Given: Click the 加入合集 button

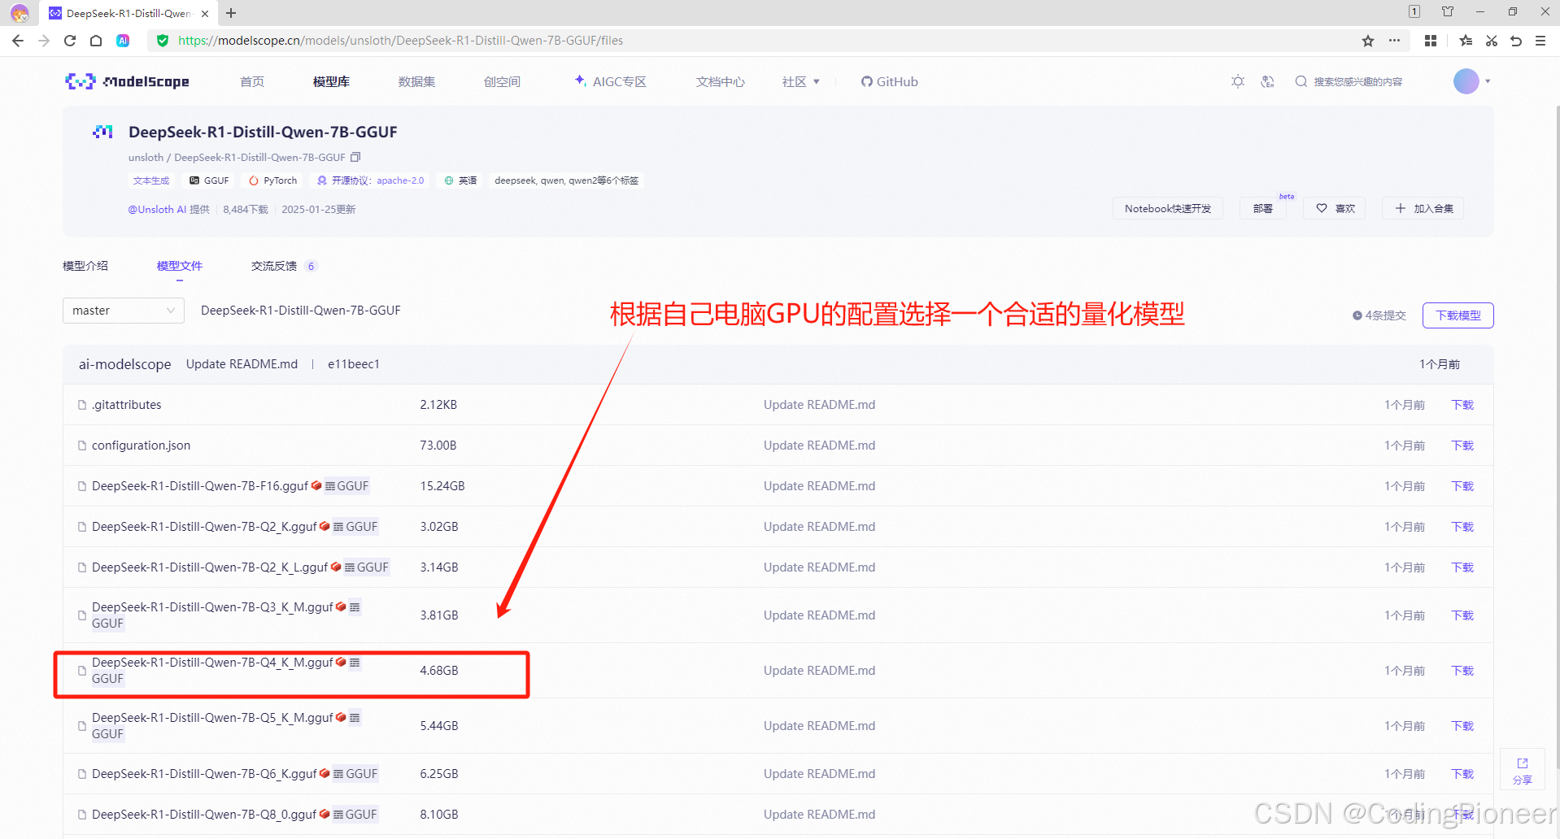Looking at the screenshot, I should pyautogui.click(x=1423, y=209).
